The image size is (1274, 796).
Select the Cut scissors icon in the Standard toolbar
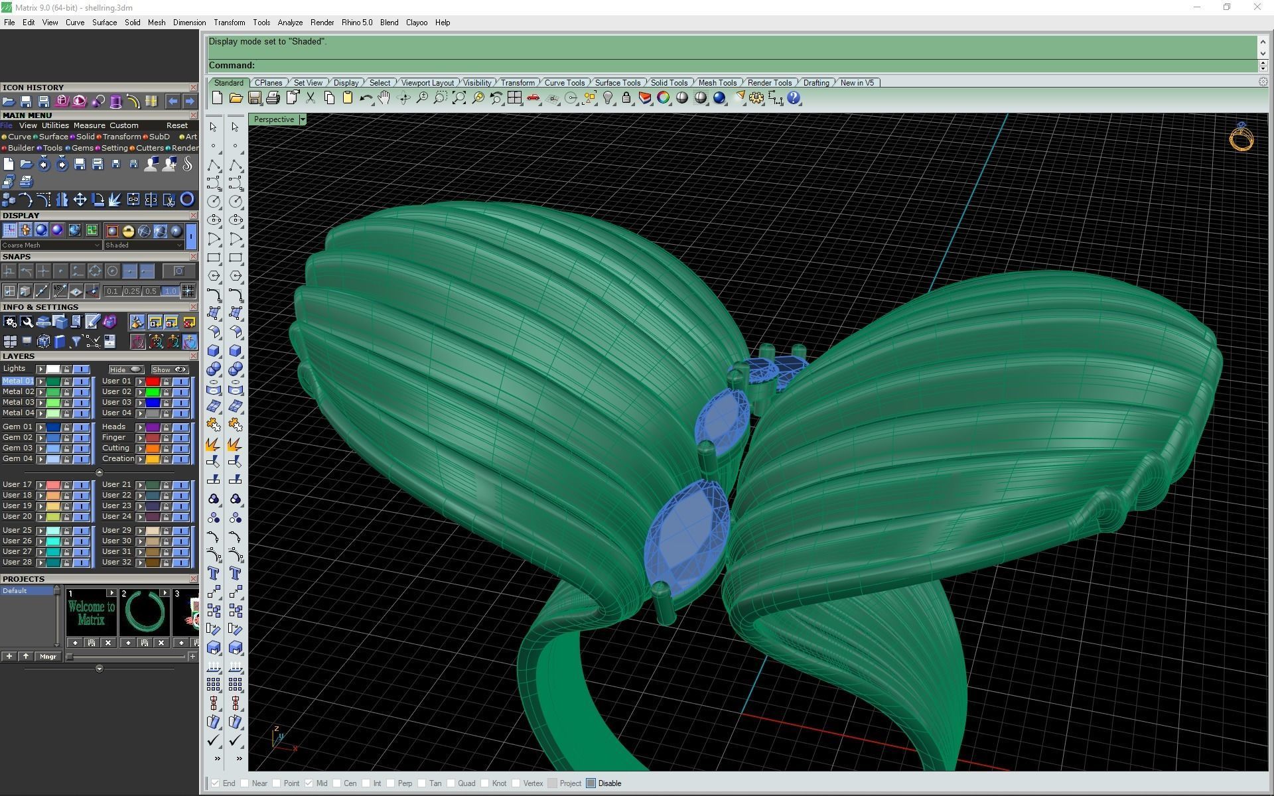point(310,98)
